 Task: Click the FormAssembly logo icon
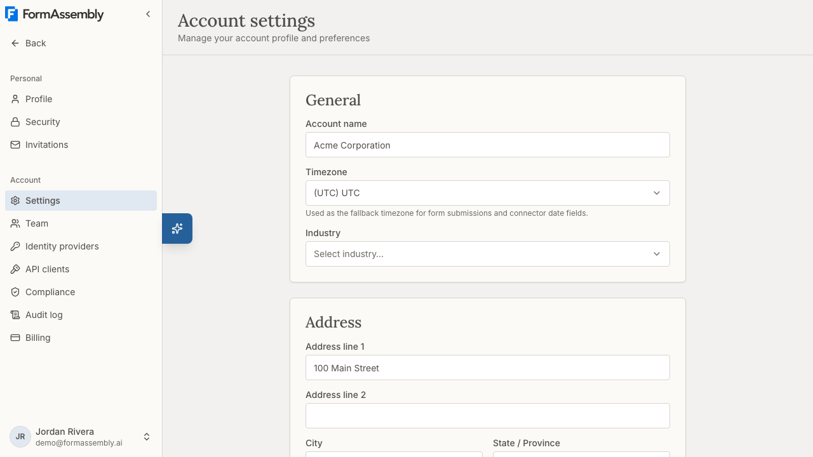(x=11, y=14)
